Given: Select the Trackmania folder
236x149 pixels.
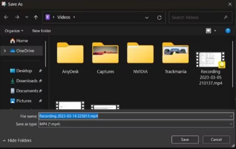Looking at the screenshot, I should [175, 58].
